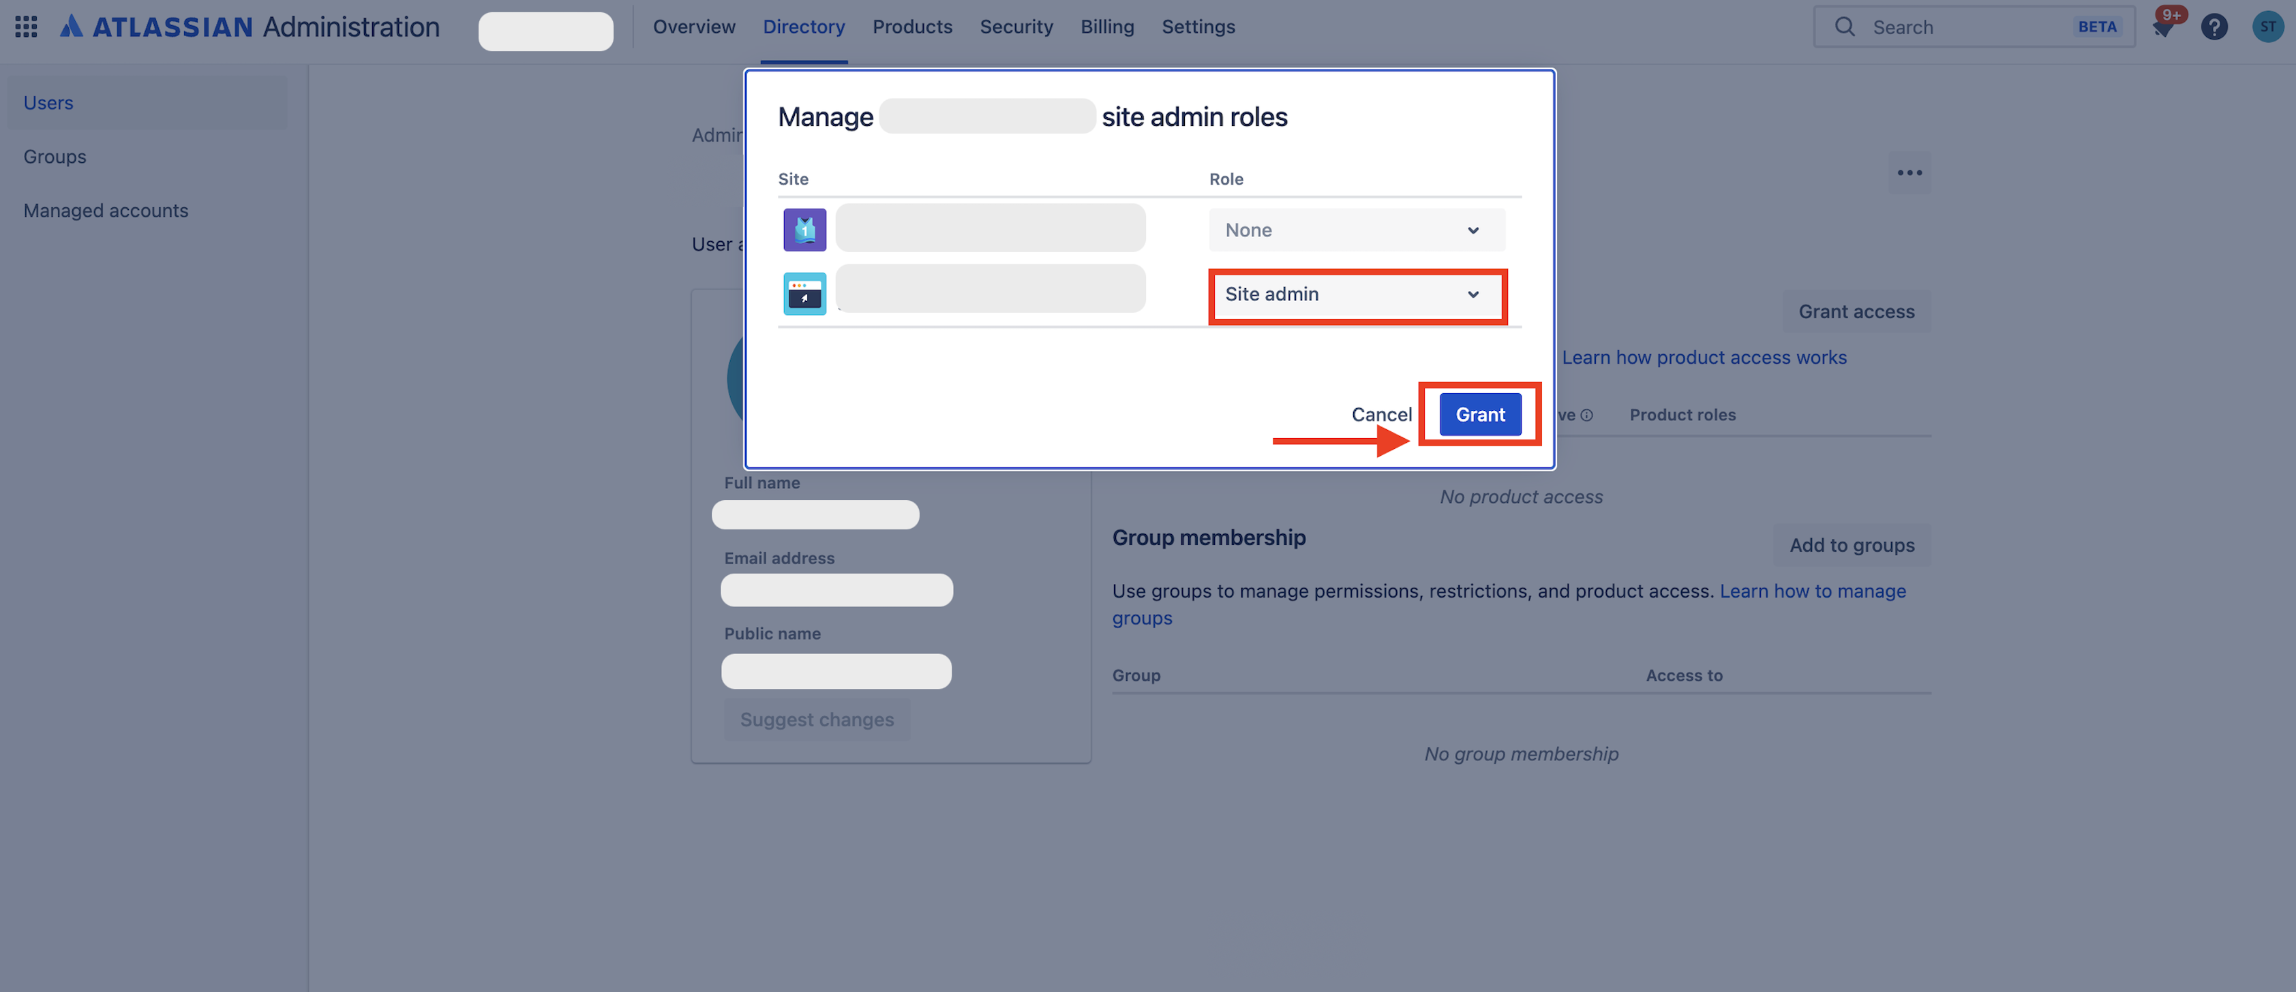Open the Site admin role dropdown
Image resolution: width=2296 pixels, height=992 pixels.
point(1357,294)
